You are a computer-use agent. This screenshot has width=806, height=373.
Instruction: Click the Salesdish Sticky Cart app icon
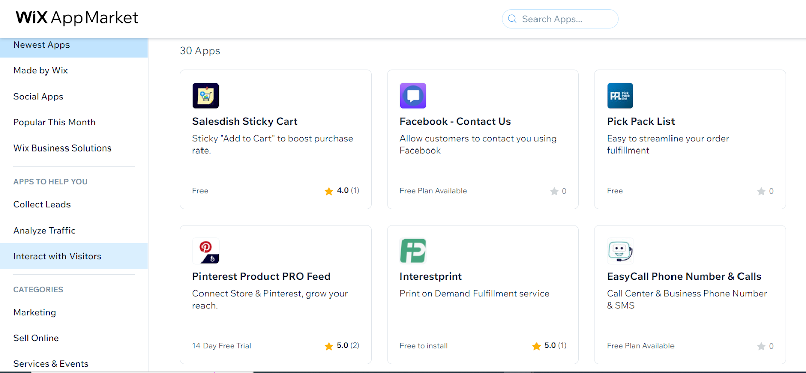coord(206,96)
